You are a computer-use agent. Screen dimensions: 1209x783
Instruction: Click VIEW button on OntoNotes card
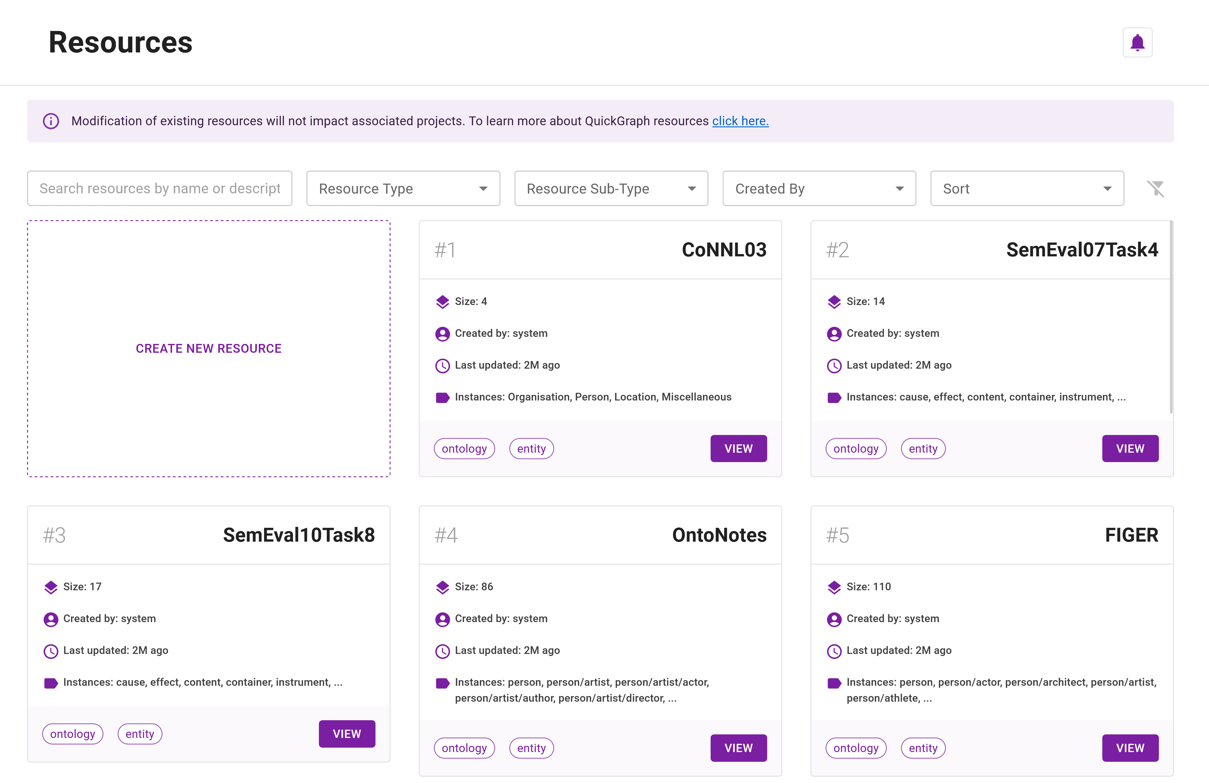738,748
